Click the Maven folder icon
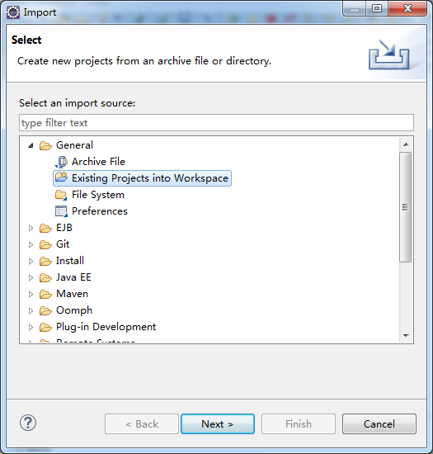 click(x=45, y=294)
